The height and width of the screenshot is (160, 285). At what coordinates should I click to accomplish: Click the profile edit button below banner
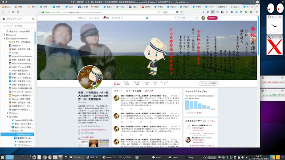208,83
